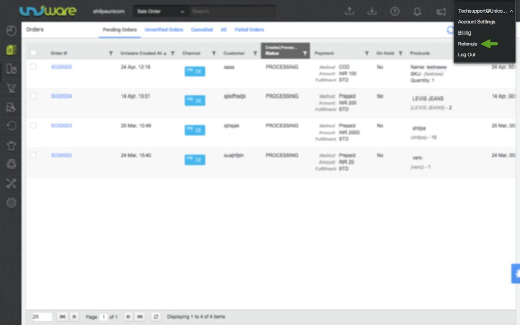Click the channel badge for order SO00005
This screenshot has width=520, height=325.
pyautogui.click(x=194, y=71)
